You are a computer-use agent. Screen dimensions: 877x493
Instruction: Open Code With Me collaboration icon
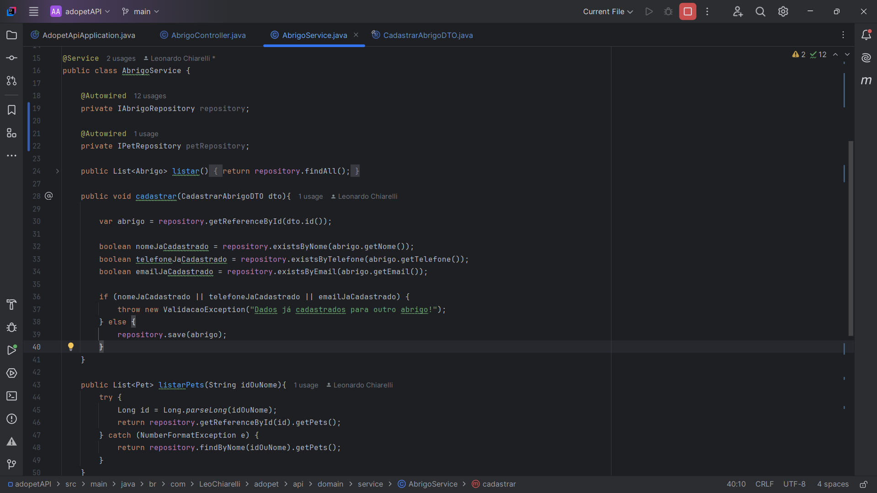pos(738,11)
